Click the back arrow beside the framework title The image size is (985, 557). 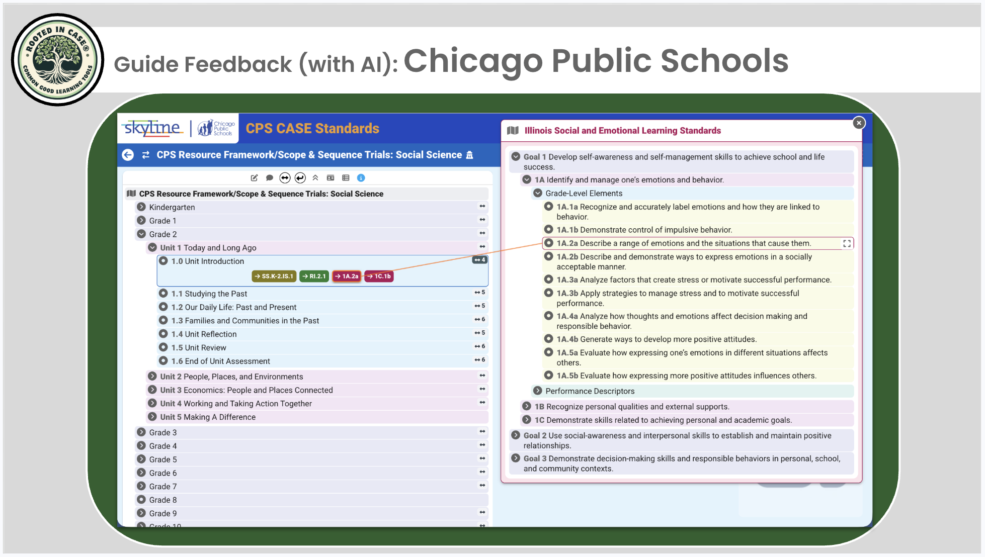[128, 155]
